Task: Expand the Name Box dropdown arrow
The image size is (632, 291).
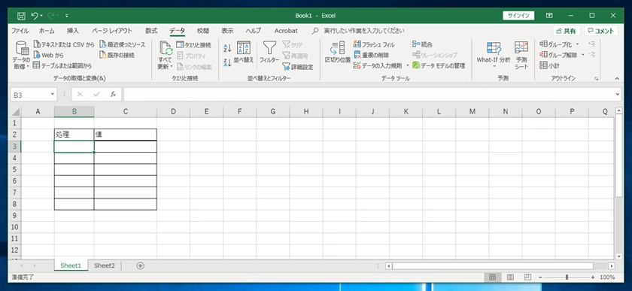Action: click(53, 94)
